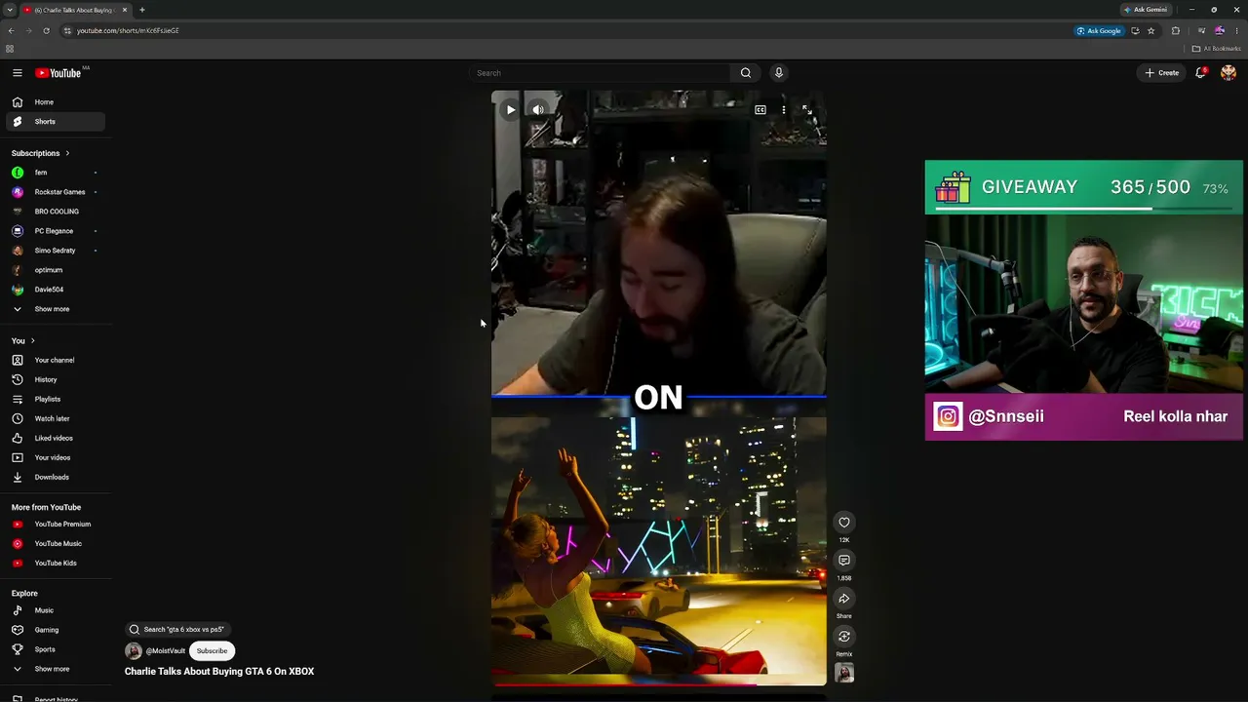Subscribe to @MoistVault
The height and width of the screenshot is (702, 1248).
pyautogui.click(x=212, y=651)
